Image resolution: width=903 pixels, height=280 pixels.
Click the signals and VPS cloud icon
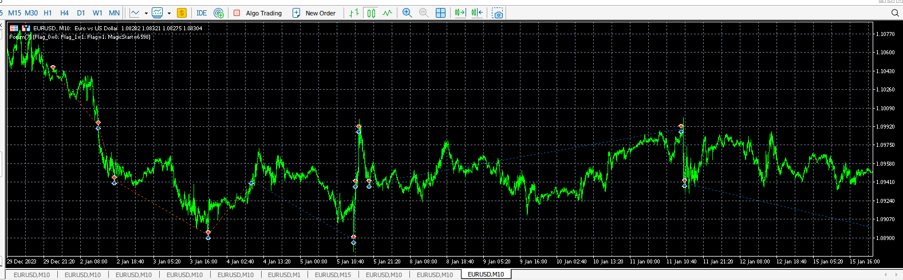[x=219, y=13]
